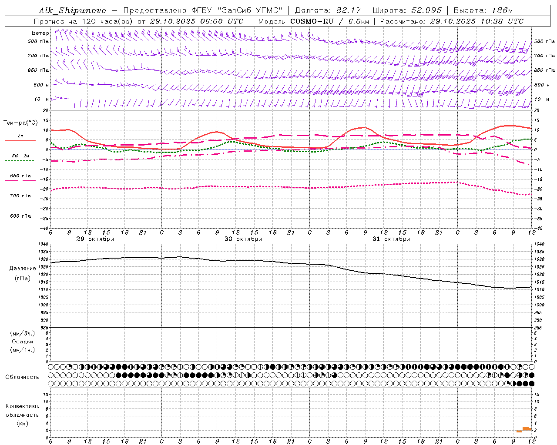This screenshot has width=557, height=445.
Task: Click the 'Осадки' precipitation label
Action: [23, 342]
